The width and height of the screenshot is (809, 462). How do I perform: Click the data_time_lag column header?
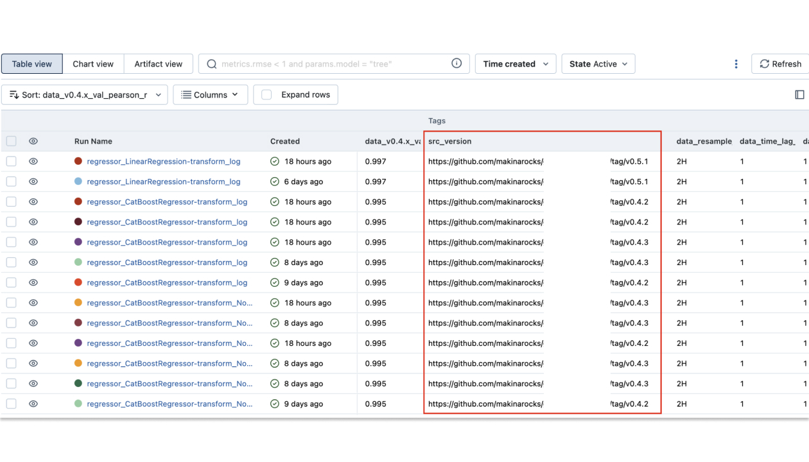coord(767,141)
